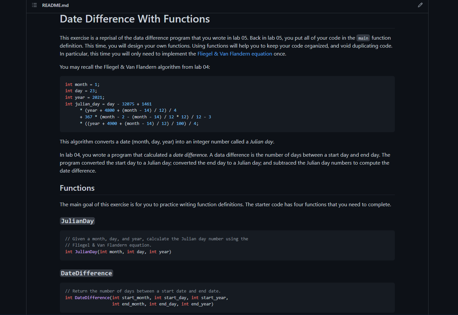Click the julian_day variable in the code

(87, 103)
